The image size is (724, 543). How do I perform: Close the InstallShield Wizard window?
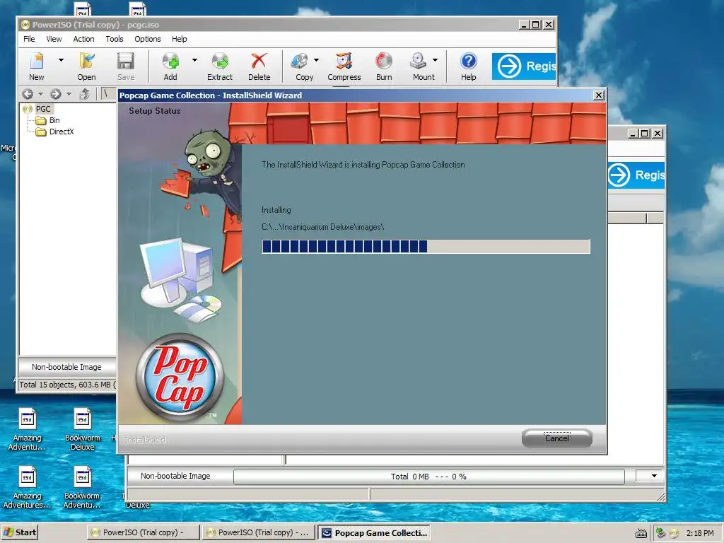(598, 95)
